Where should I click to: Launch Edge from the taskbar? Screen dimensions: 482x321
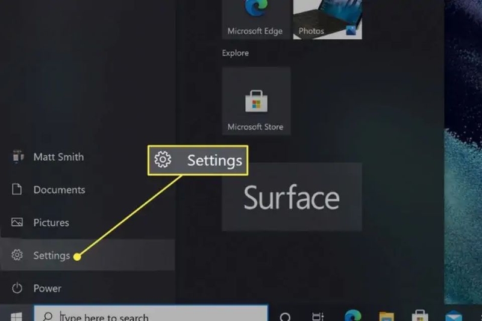pyautogui.click(x=352, y=316)
